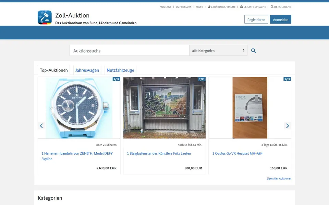
Task: Open ZENITH DEFY Skyline watch auction link
Action: 77,156
